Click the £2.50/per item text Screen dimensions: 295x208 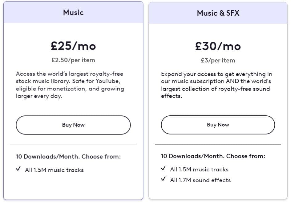click(73, 60)
